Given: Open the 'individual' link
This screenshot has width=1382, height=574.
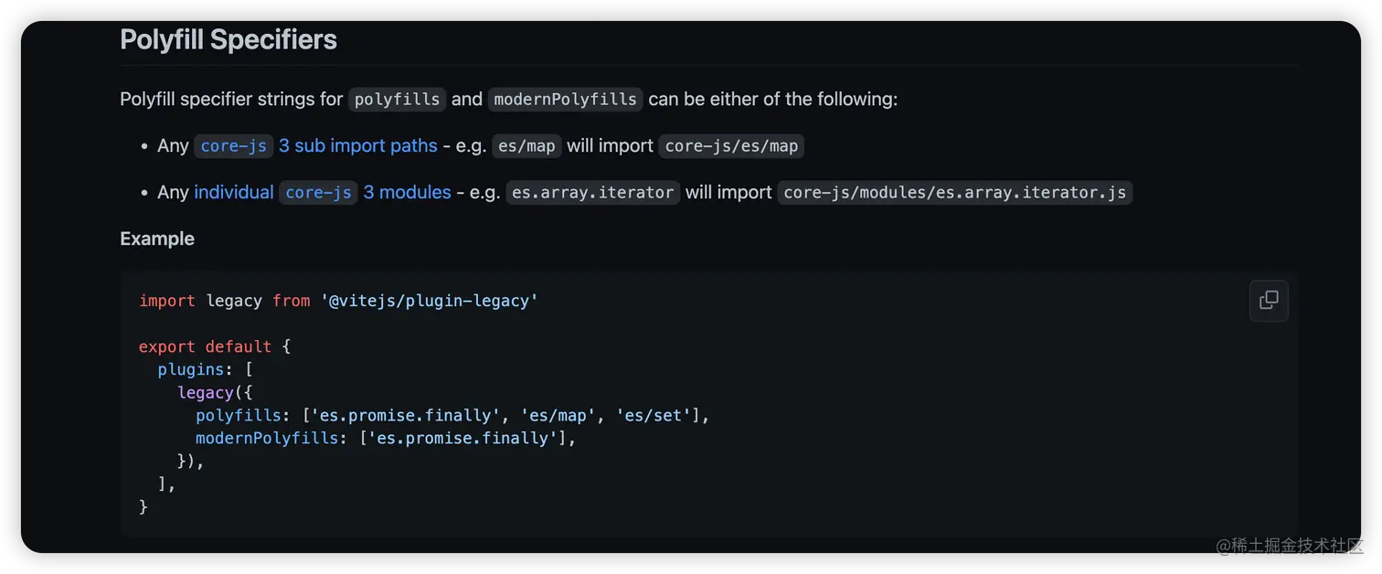Looking at the screenshot, I should [x=234, y=193].
